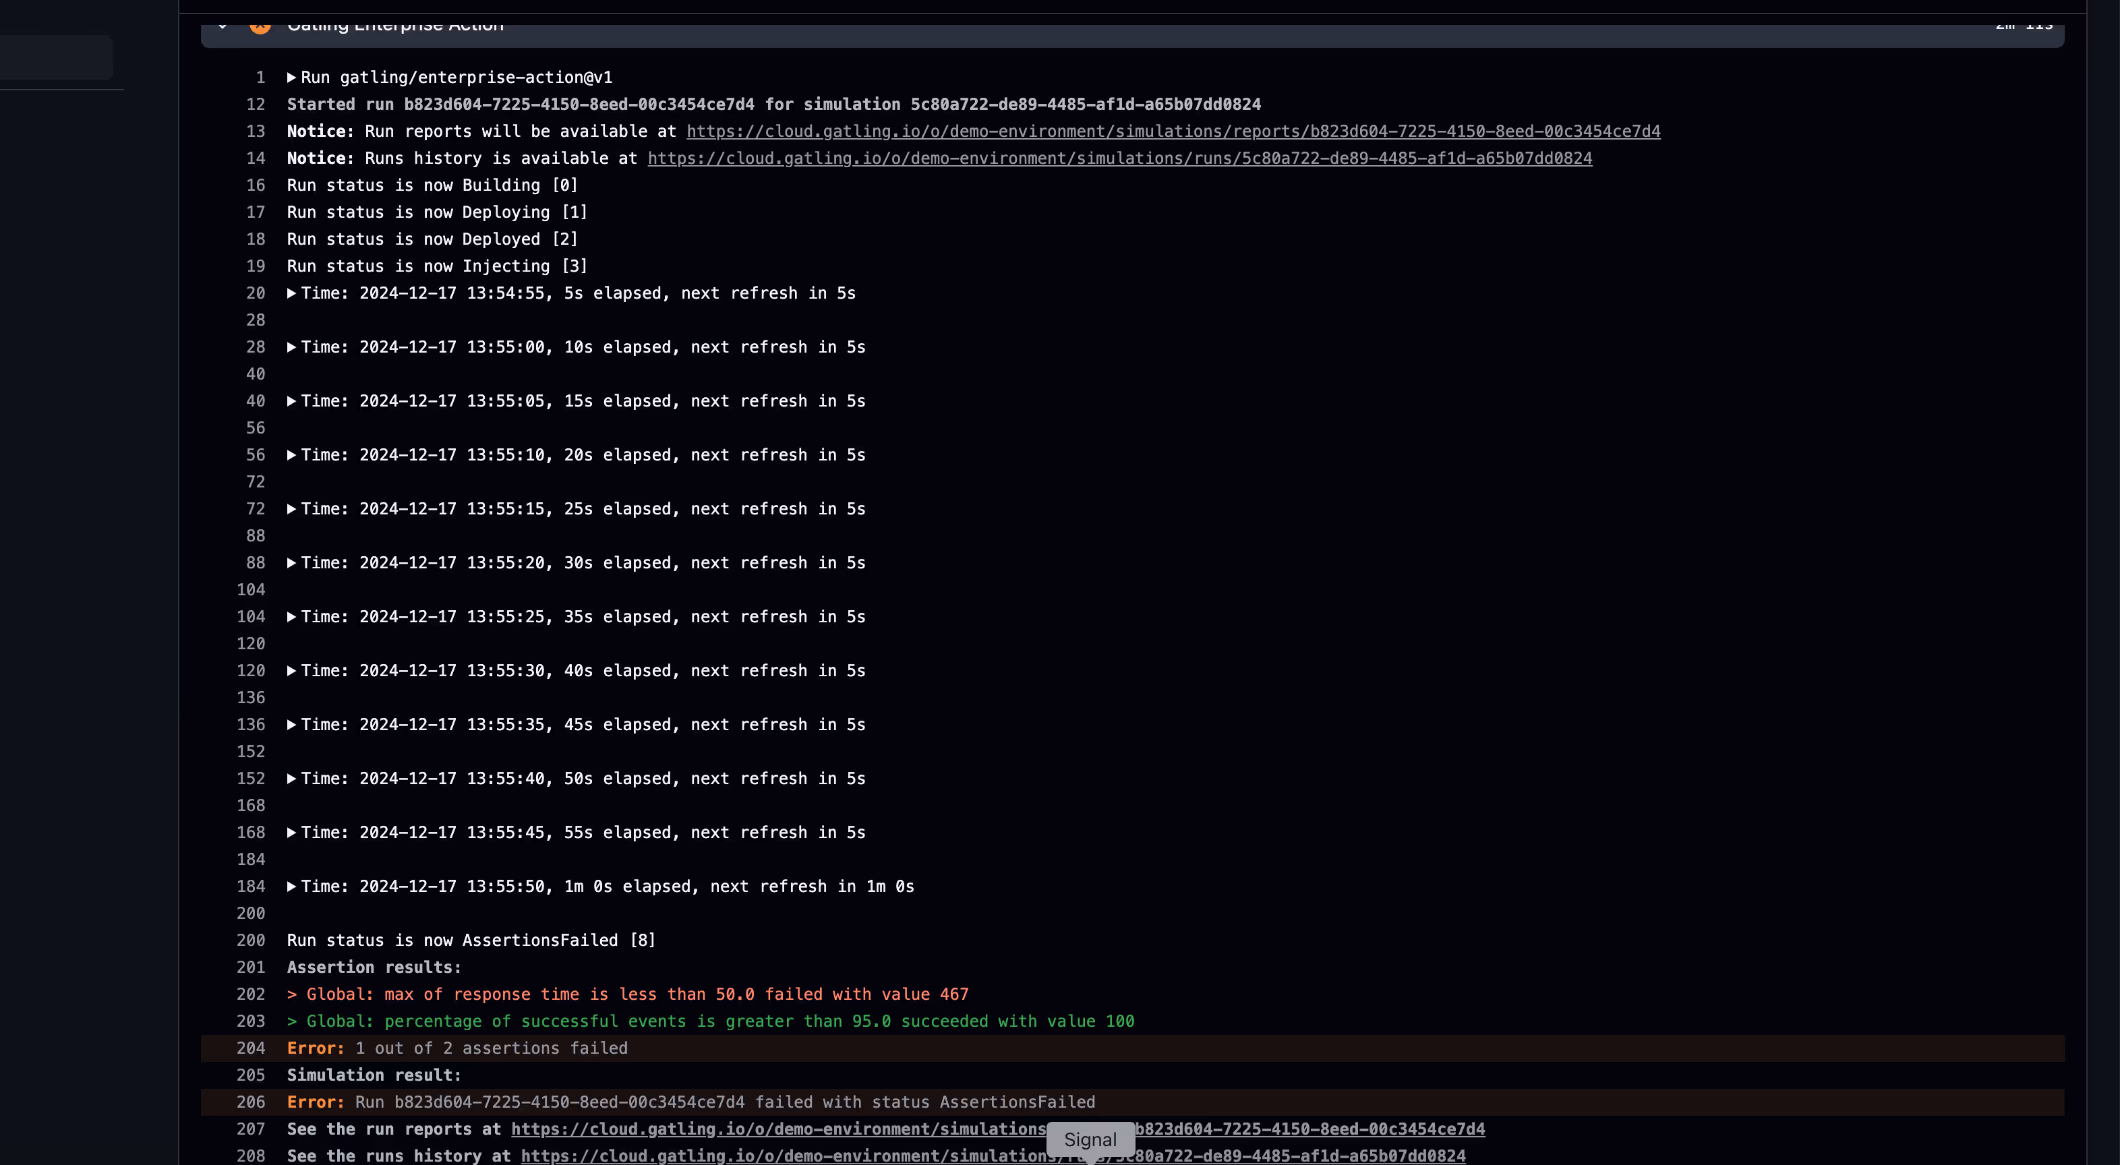The height and width of the screenshot is (1165, 2120).
Task: Click line number 202
Action: 251,994
